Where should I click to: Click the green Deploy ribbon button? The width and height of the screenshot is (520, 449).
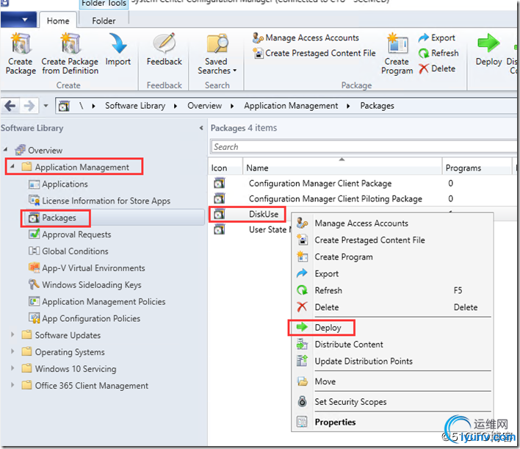(x=488, y=50)
